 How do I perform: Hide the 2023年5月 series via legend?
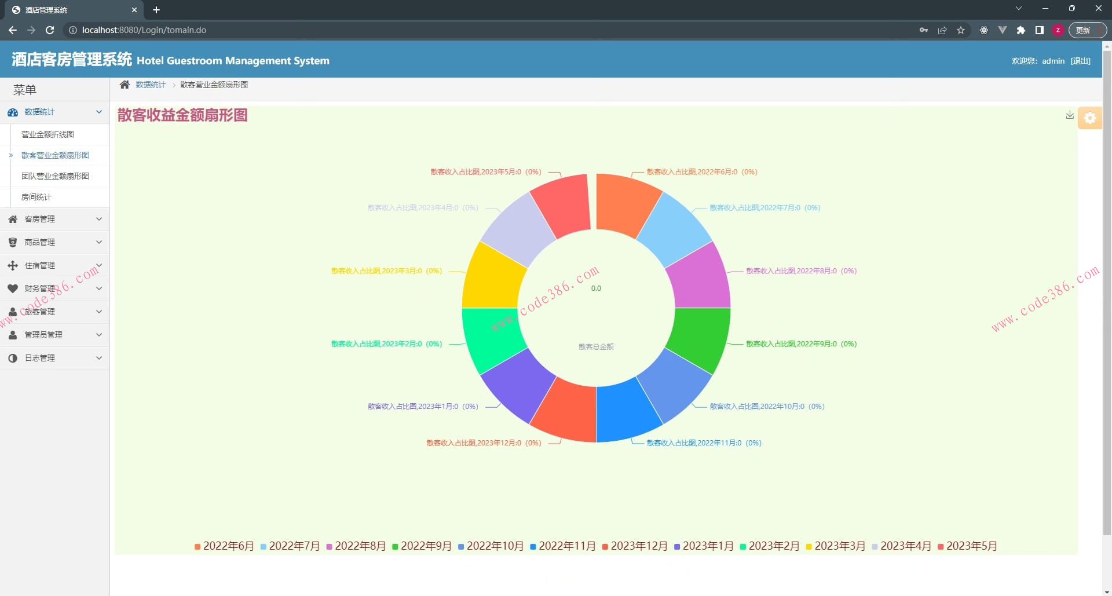pos(967,546)
